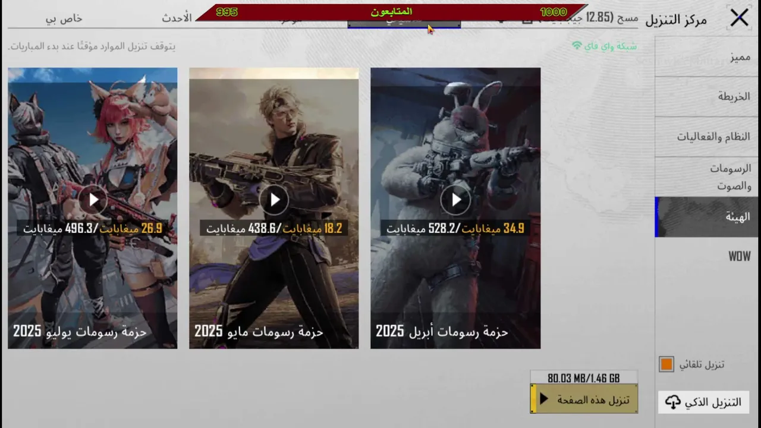This screenshot has height=428, width=761.
Task: Click the 26.9/496.3 ميغابايت size label
Action: [93, 228]
